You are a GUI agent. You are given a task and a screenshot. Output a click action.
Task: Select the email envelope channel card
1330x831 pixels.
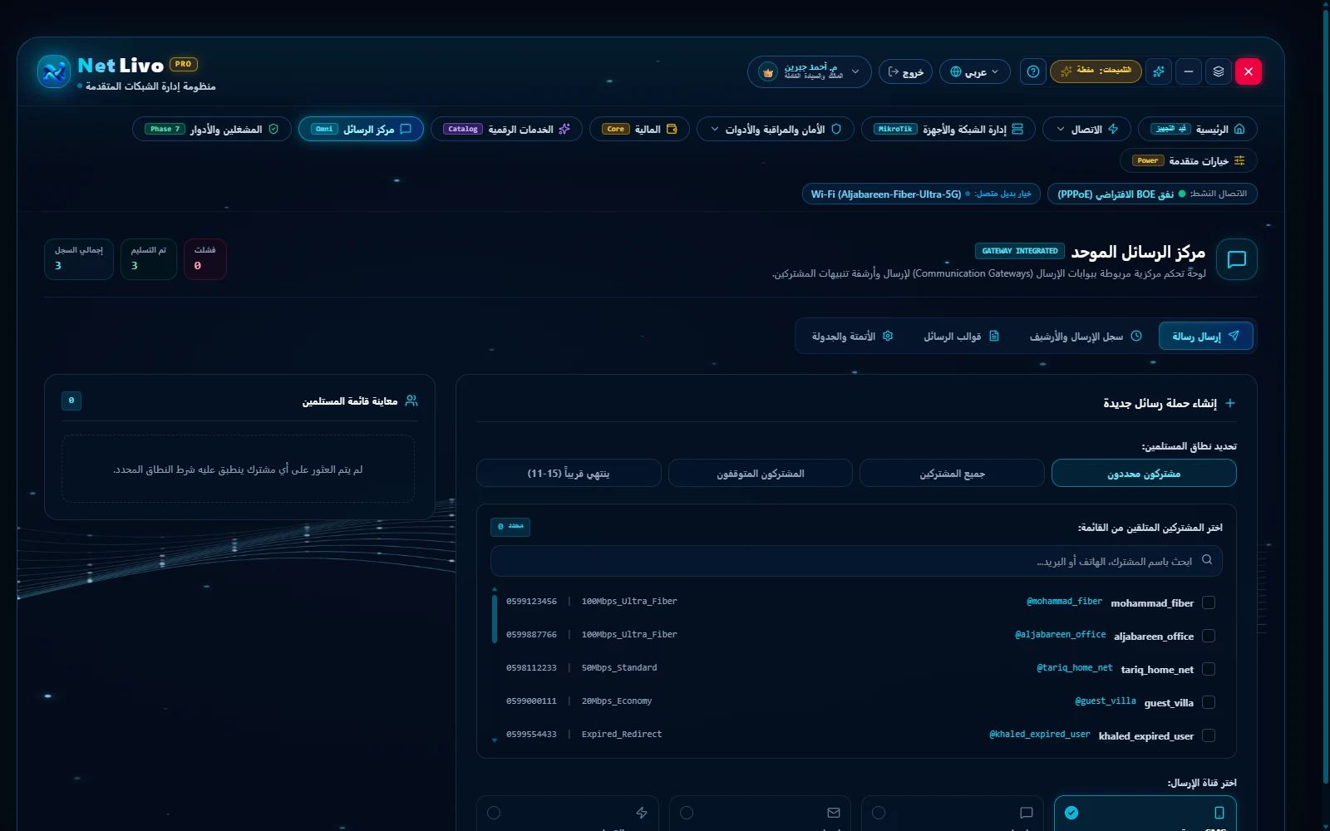760,813
